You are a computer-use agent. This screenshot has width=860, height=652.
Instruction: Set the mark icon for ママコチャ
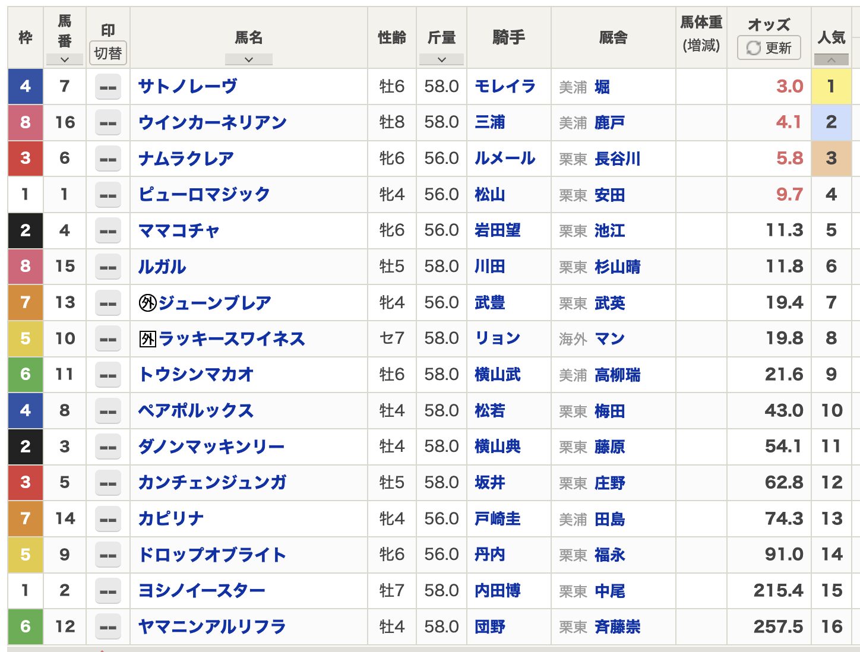108,231
